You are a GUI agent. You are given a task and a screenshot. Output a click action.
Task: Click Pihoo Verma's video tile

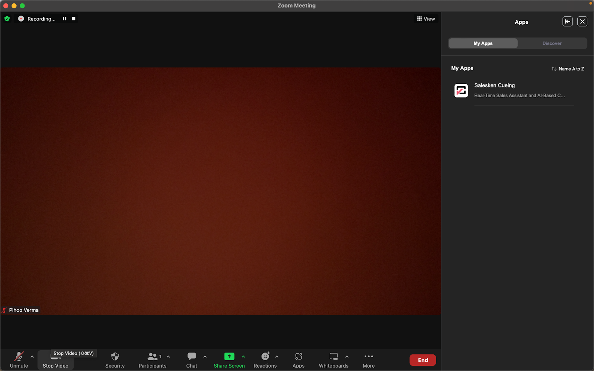point(221,191)
